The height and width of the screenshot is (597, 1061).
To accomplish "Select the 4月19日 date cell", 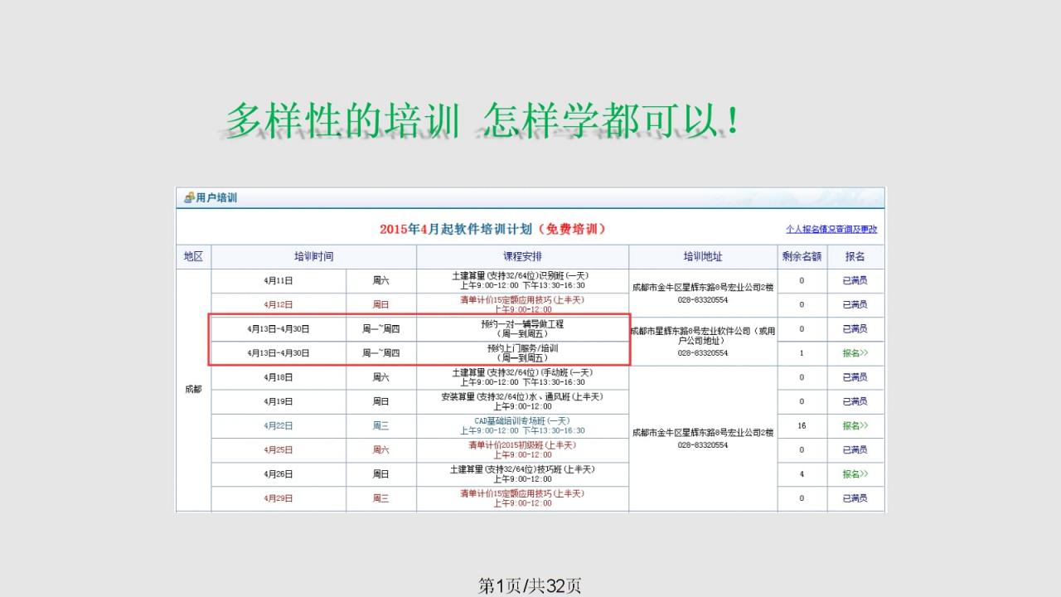I will point(279,400).
